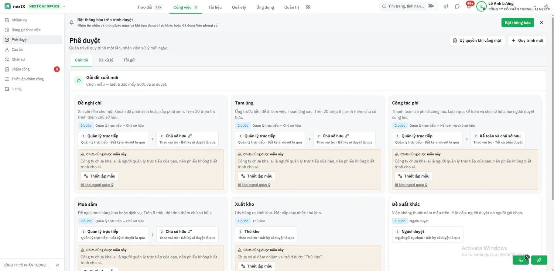Click Thiết lập mẫu in Tạm ứng card
The height and width of the screenshot is (271, 554).
[256, 176]
